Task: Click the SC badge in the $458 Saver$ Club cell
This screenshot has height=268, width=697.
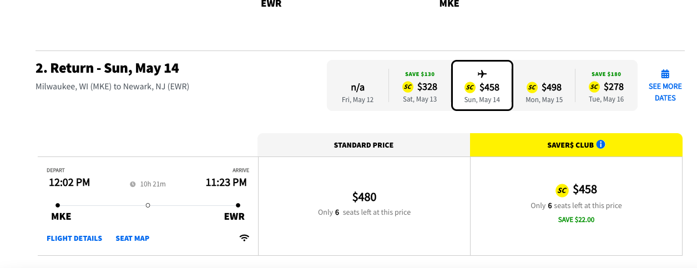Action: pyautogui.click(x=562, y=190)
